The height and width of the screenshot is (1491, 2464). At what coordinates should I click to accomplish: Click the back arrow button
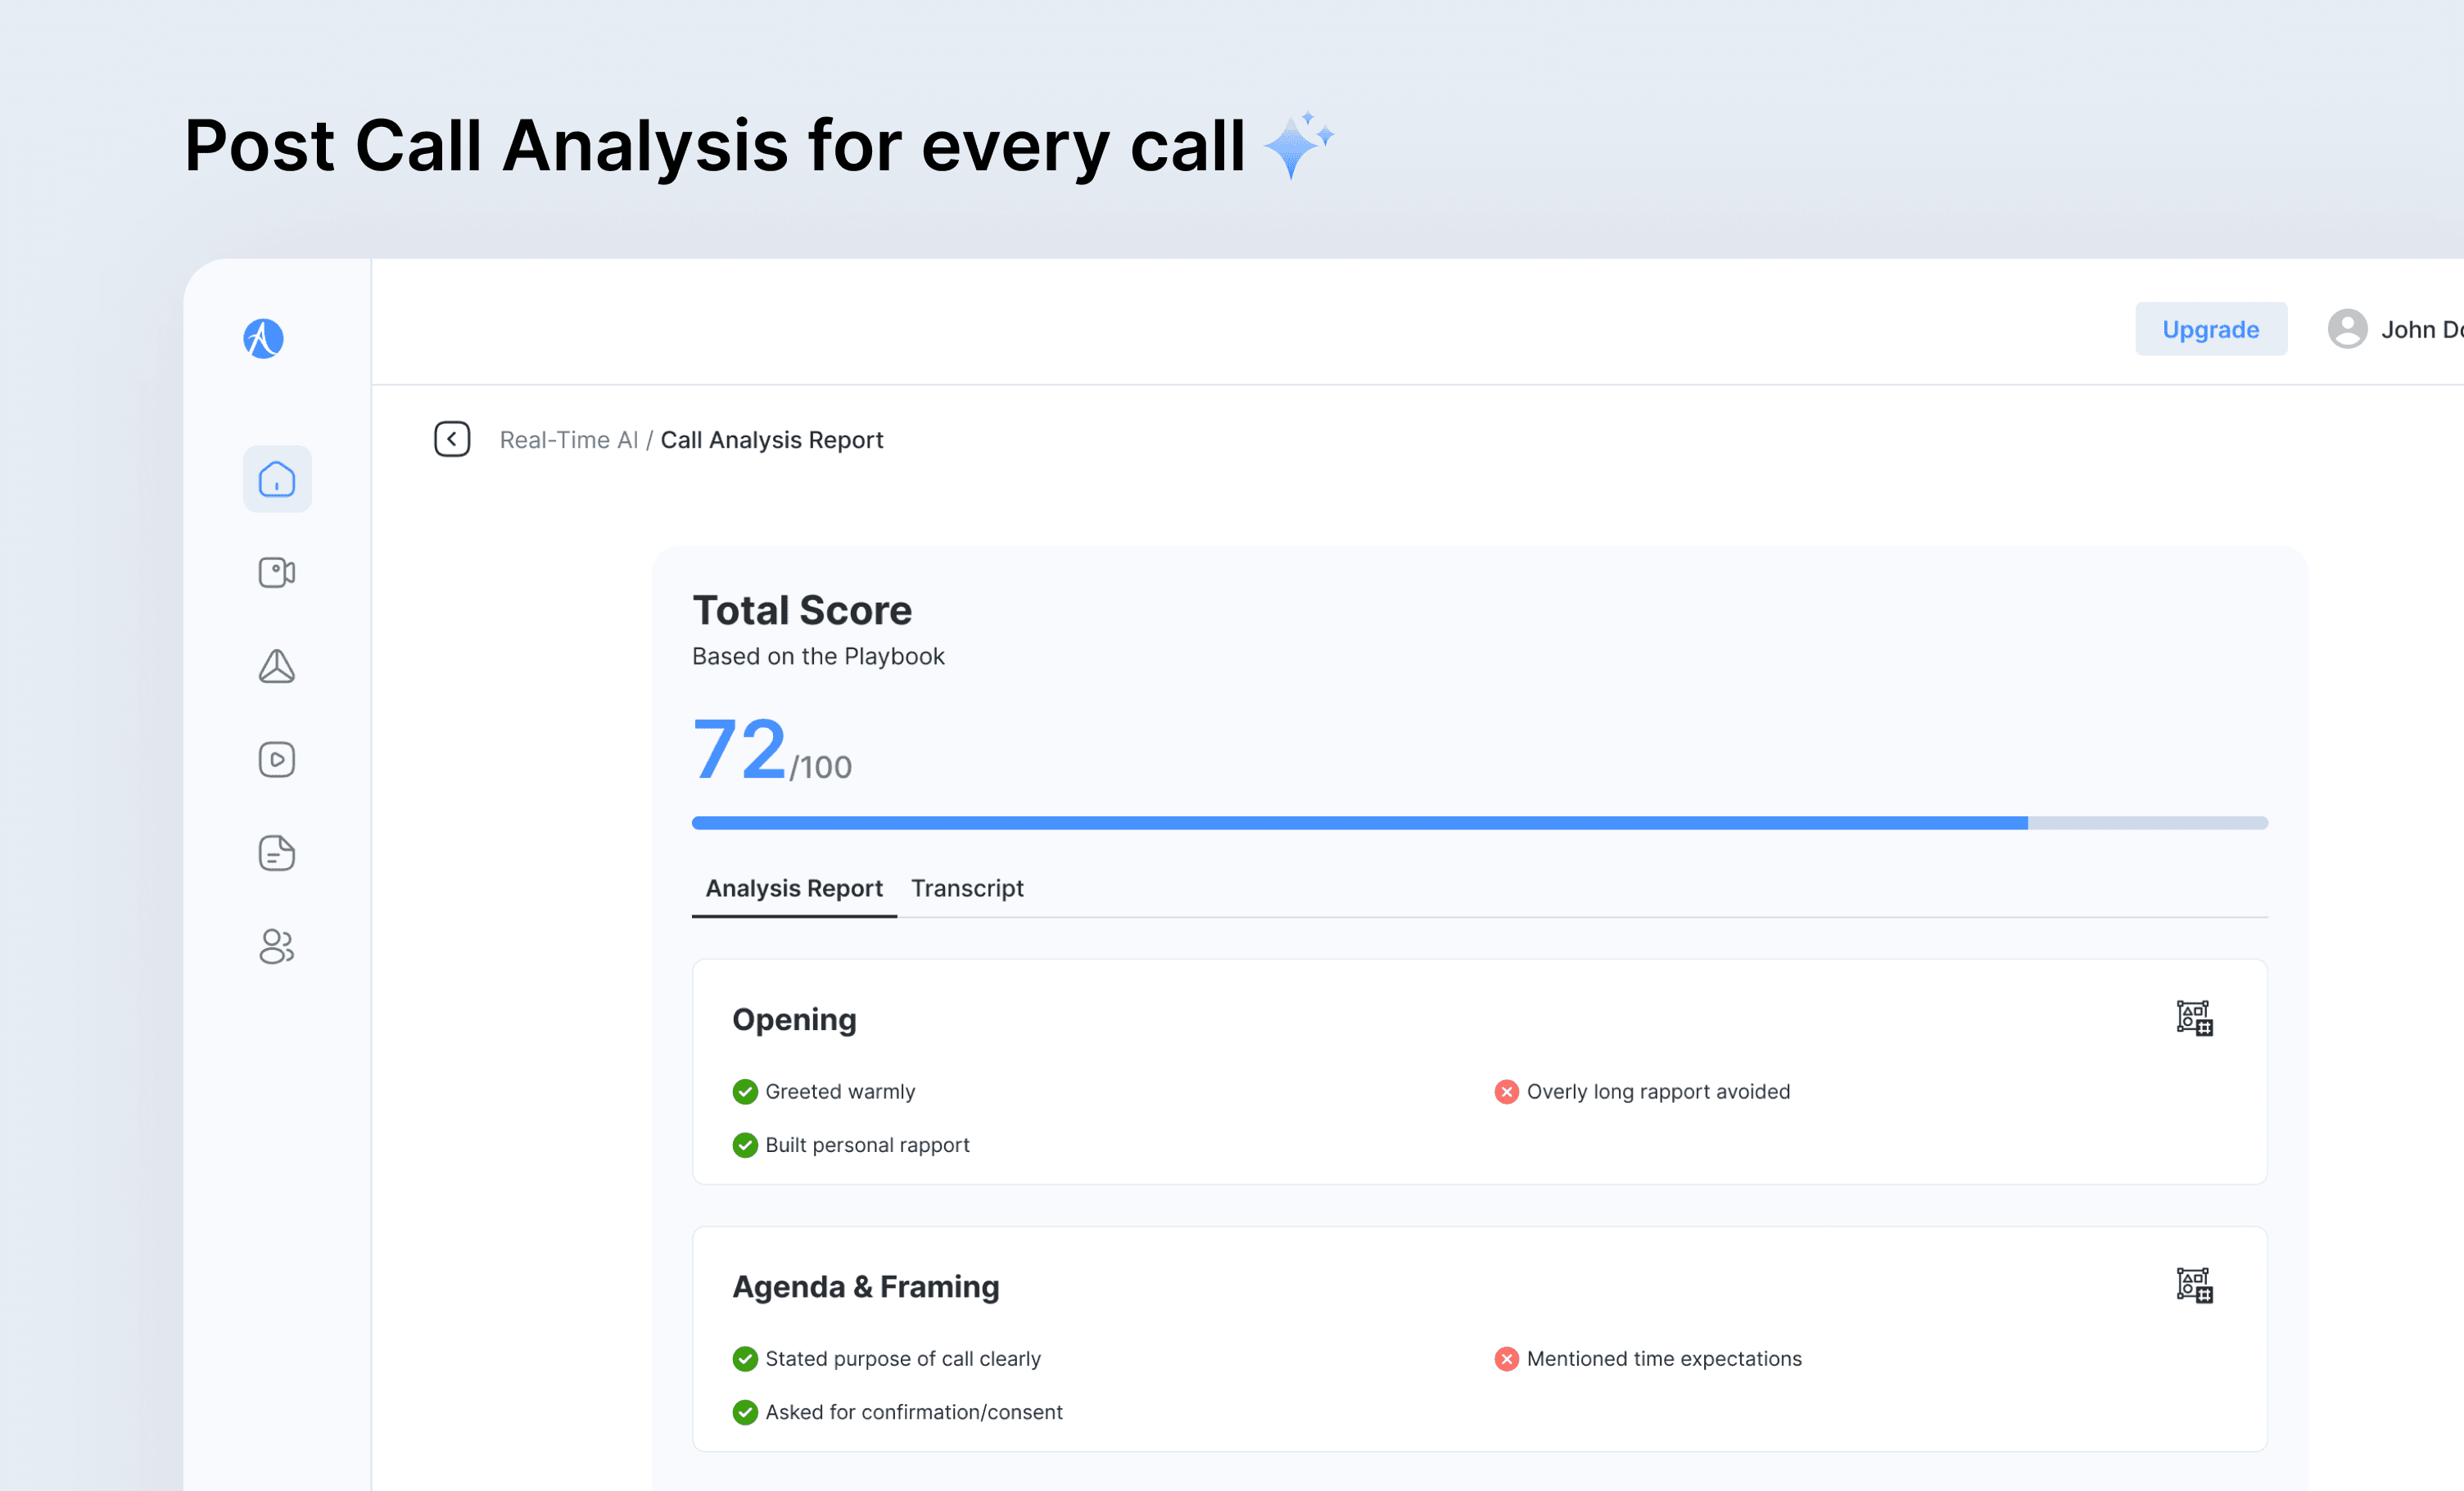tap(452, 439)
